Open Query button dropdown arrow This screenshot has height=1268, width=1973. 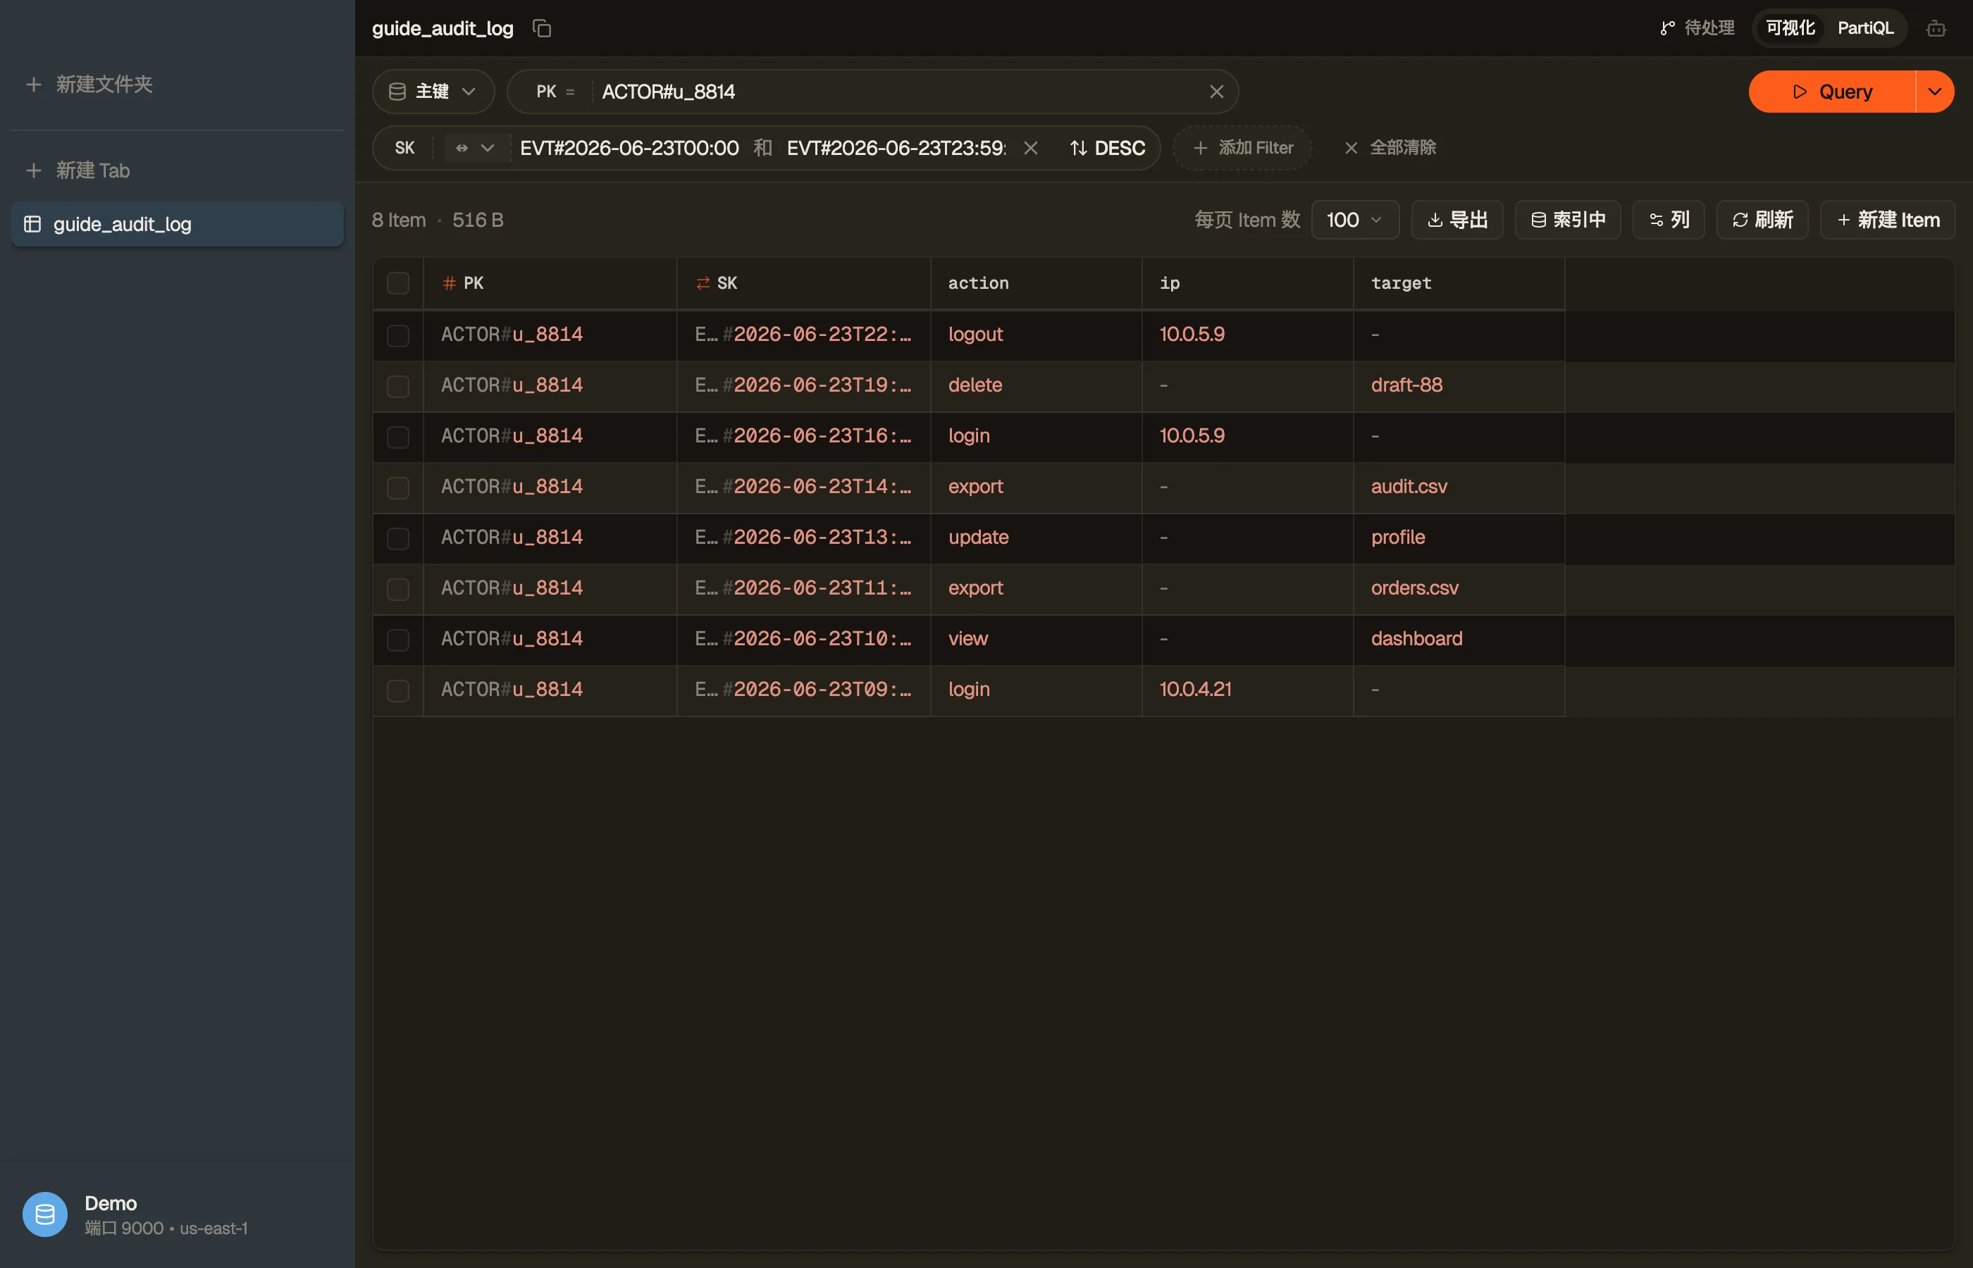(1934, 92)
